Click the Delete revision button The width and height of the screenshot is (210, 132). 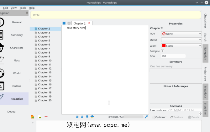pos(194,117)
